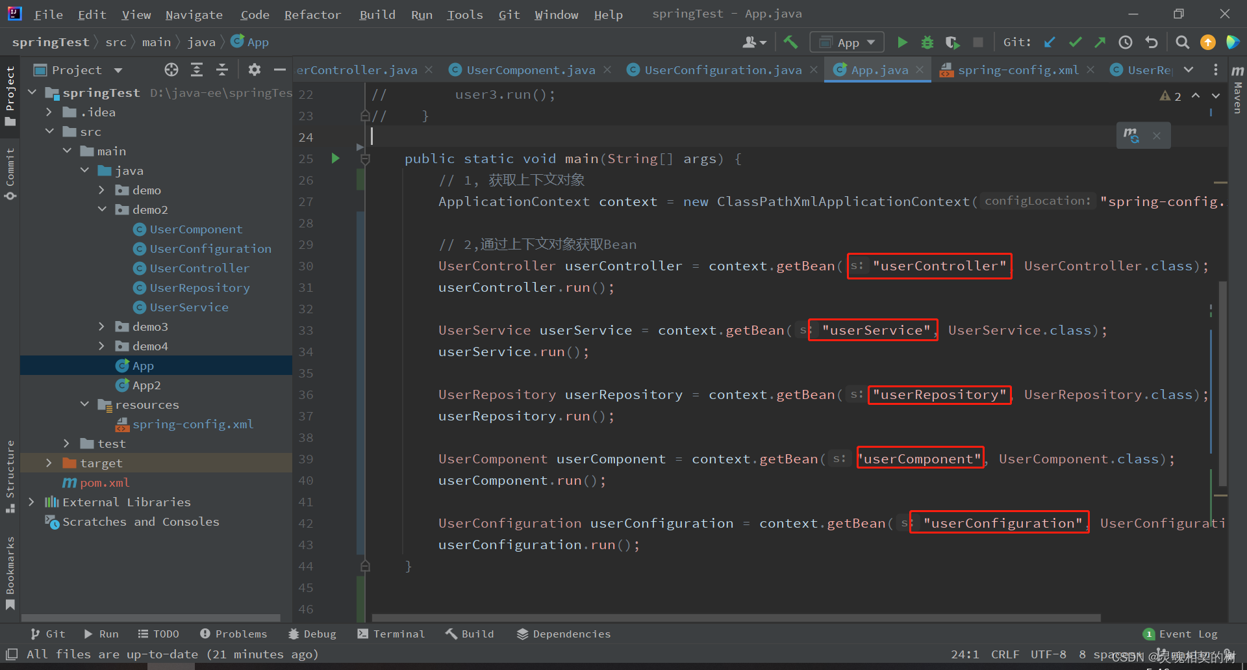Select pom.xml in project tree
The width and height of the screenshot is (1247, 670).
coord(104,482)
